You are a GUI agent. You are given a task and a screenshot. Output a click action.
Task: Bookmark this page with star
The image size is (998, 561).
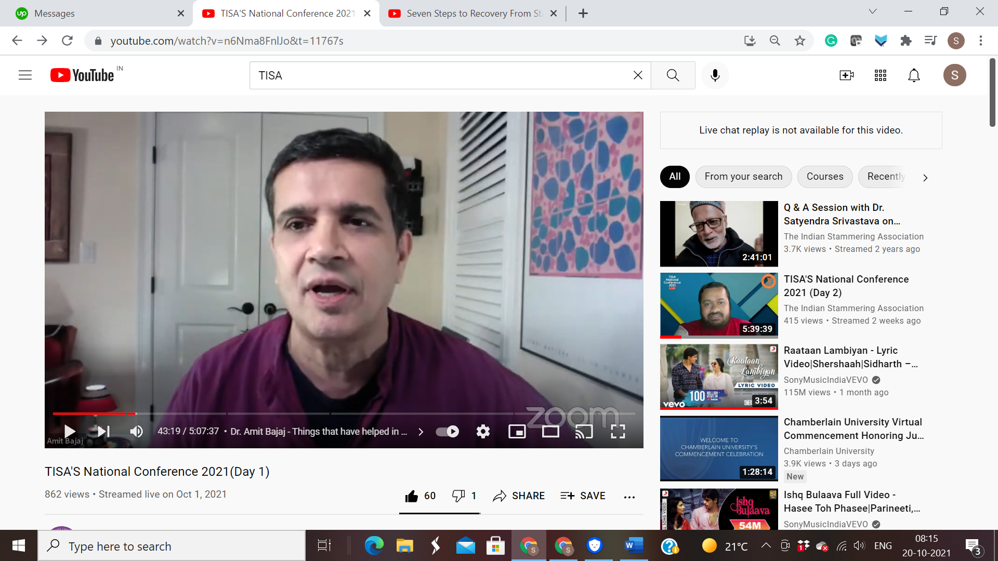pos(800,41)
